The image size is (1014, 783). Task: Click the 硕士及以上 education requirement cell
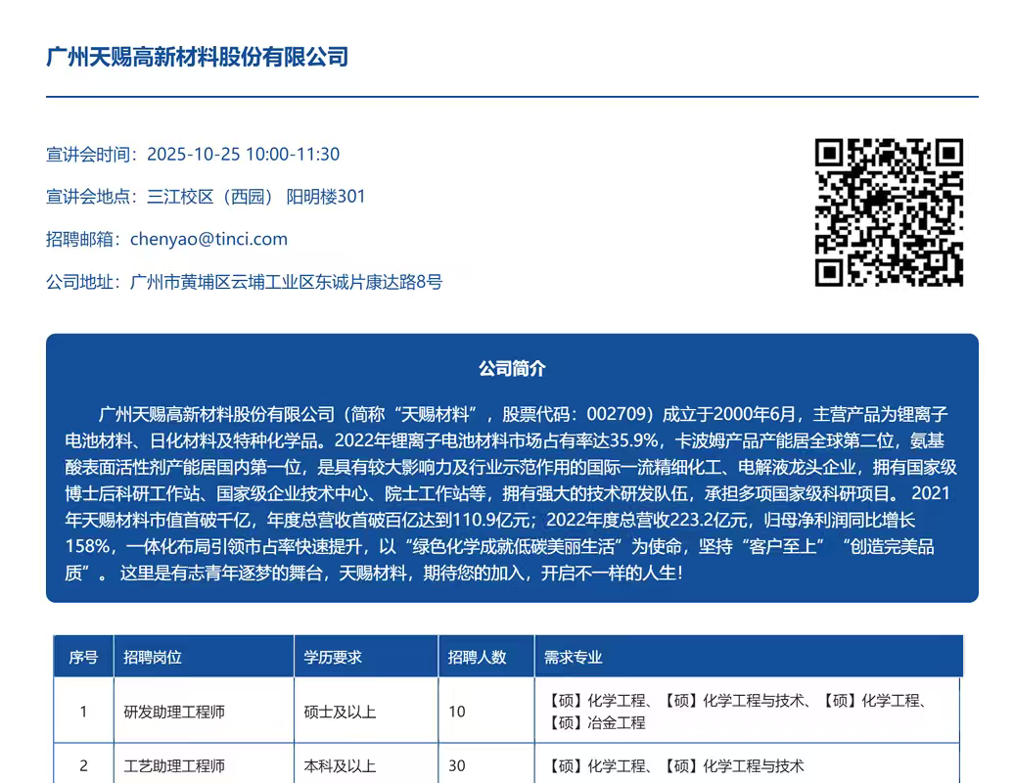point(340,712)
